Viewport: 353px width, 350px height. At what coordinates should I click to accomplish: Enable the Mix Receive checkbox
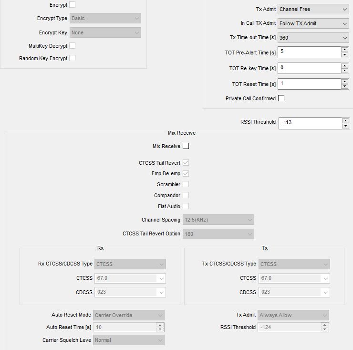coord(186,146)
